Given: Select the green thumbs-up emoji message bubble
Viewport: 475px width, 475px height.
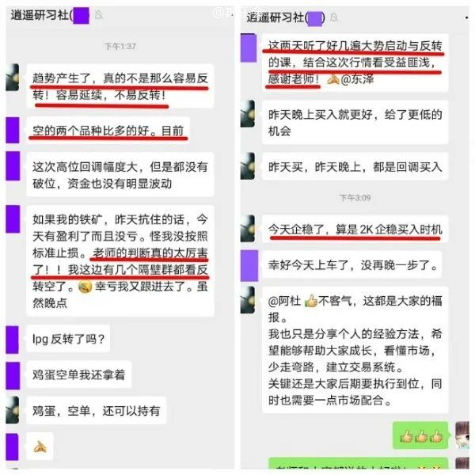Looking at the screenshot, I should pos(420,435).
